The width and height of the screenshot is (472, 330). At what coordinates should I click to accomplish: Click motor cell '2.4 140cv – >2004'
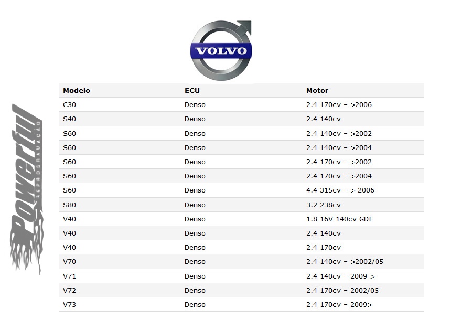pos(339,148)
